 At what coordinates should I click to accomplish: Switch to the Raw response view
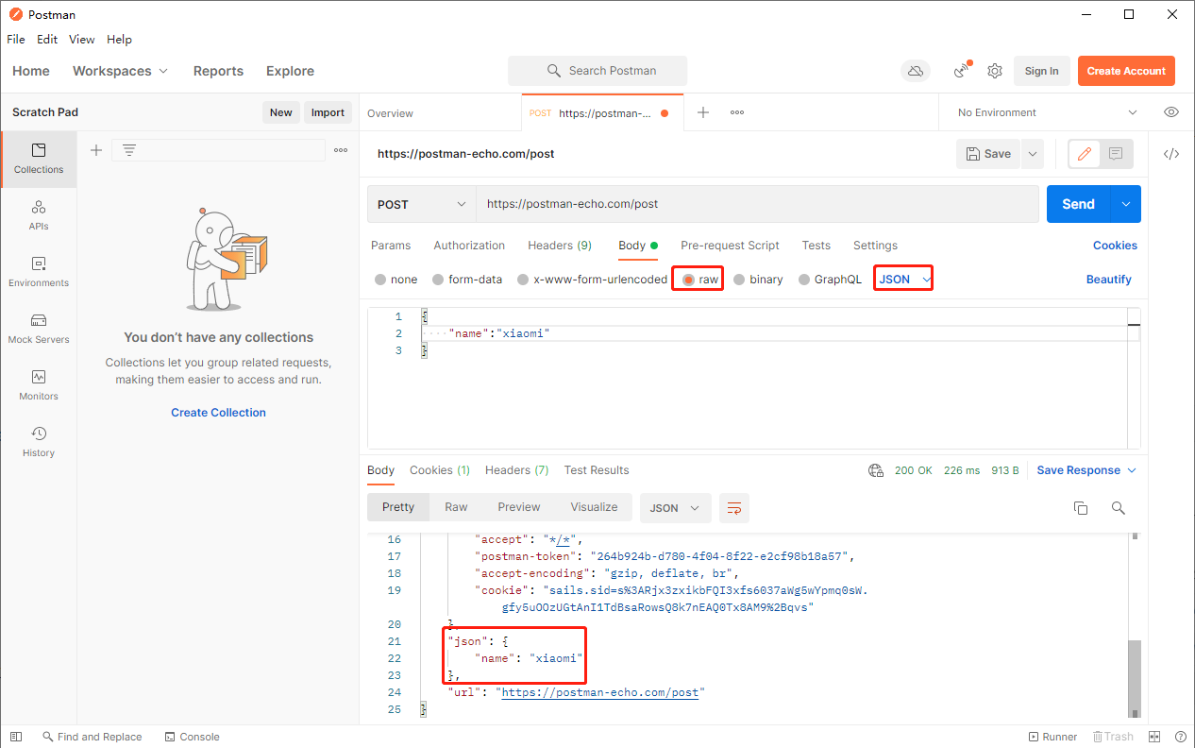click(456, 507)
